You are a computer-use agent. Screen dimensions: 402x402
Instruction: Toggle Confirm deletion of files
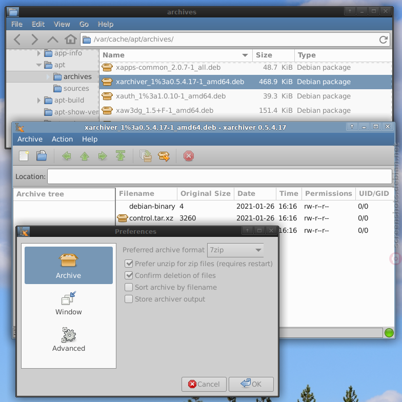coord(129,275)
